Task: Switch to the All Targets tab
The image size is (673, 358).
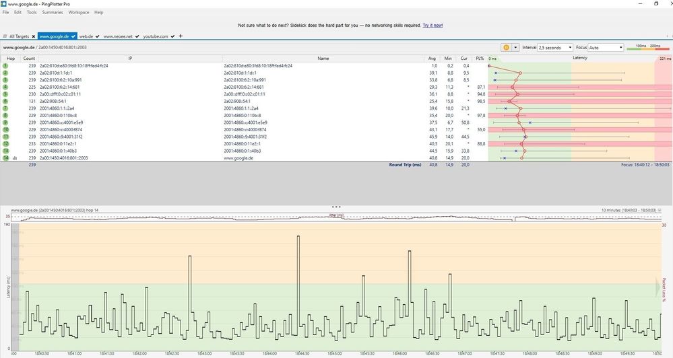Action: [x=20, y=36]
